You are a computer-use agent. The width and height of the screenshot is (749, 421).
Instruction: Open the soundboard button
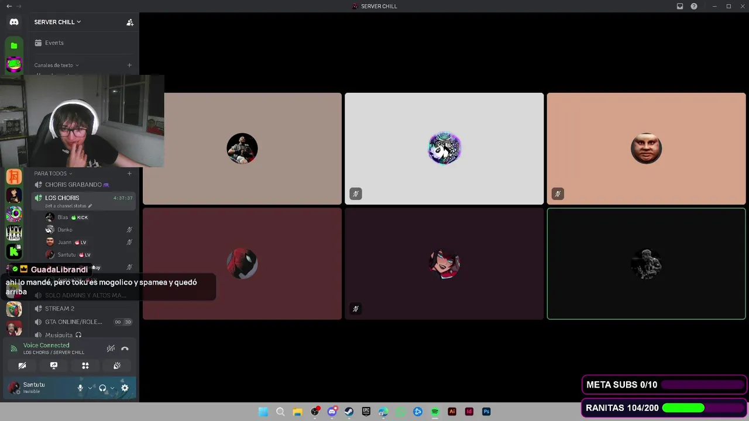[x=117, y=365]
